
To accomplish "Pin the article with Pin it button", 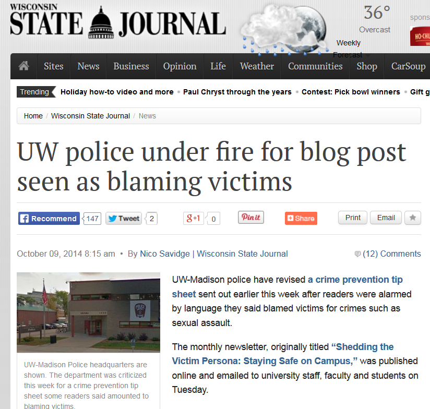I will 251,217.
